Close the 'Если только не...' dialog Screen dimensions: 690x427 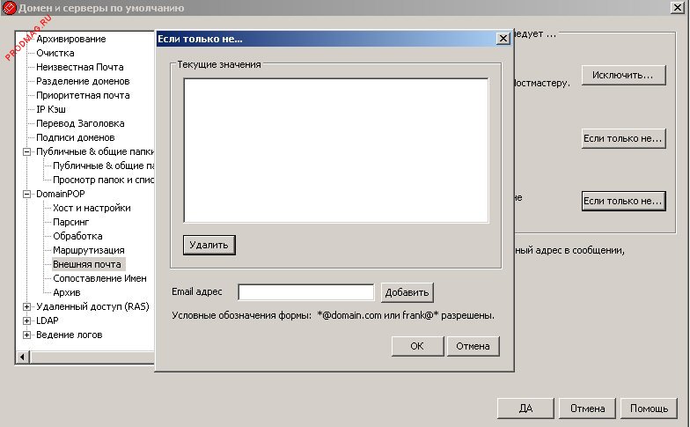pyautogui.click(x=503, y=39)
